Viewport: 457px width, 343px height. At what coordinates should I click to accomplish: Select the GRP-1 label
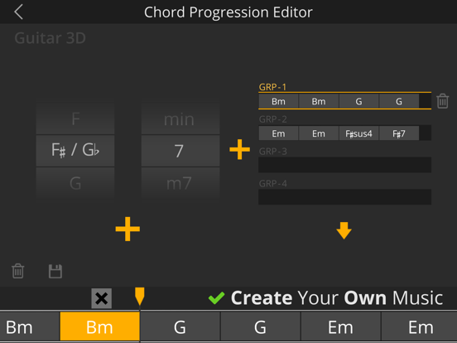tap(272, 87)
